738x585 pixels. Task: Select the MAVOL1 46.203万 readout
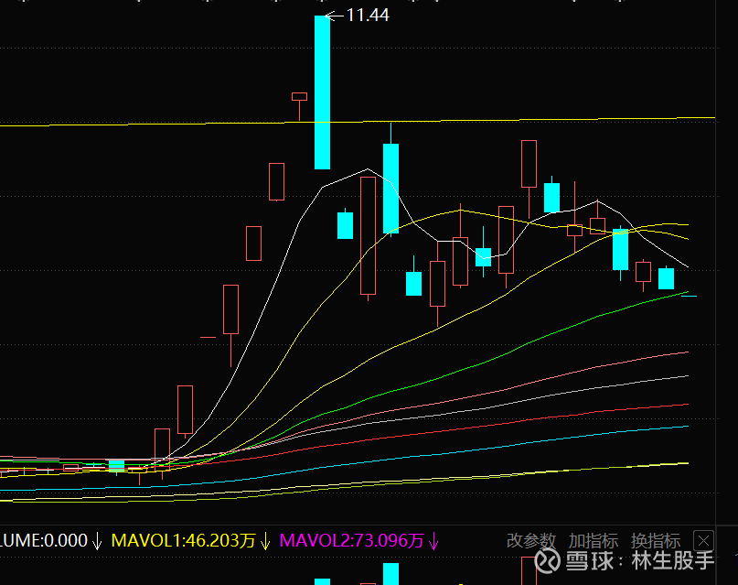coord(183,541)
